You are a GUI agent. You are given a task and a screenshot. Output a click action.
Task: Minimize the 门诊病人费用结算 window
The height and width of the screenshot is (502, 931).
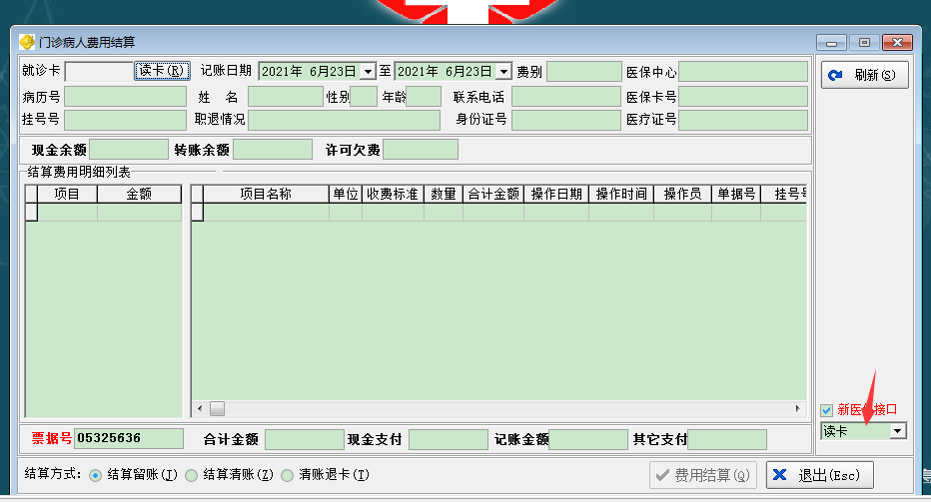tap(831, 43)
